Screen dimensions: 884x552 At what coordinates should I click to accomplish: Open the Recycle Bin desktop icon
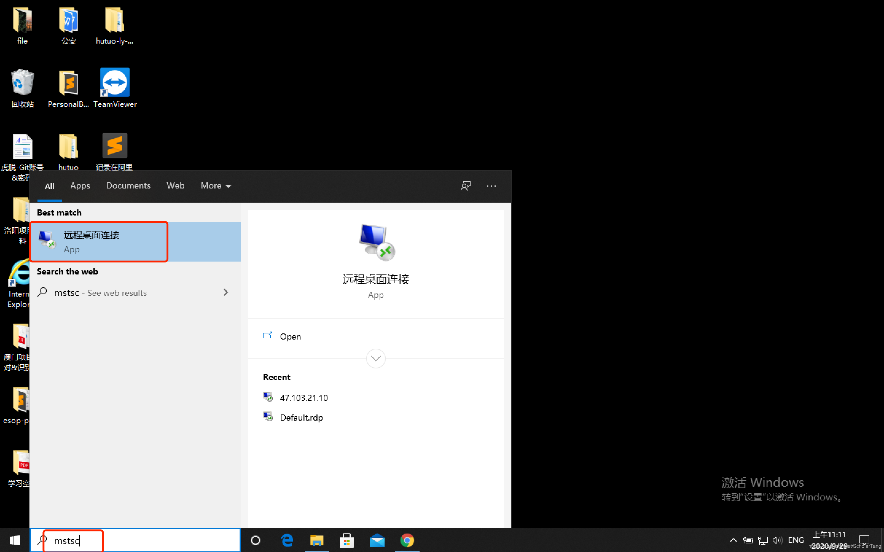[22, 83]
